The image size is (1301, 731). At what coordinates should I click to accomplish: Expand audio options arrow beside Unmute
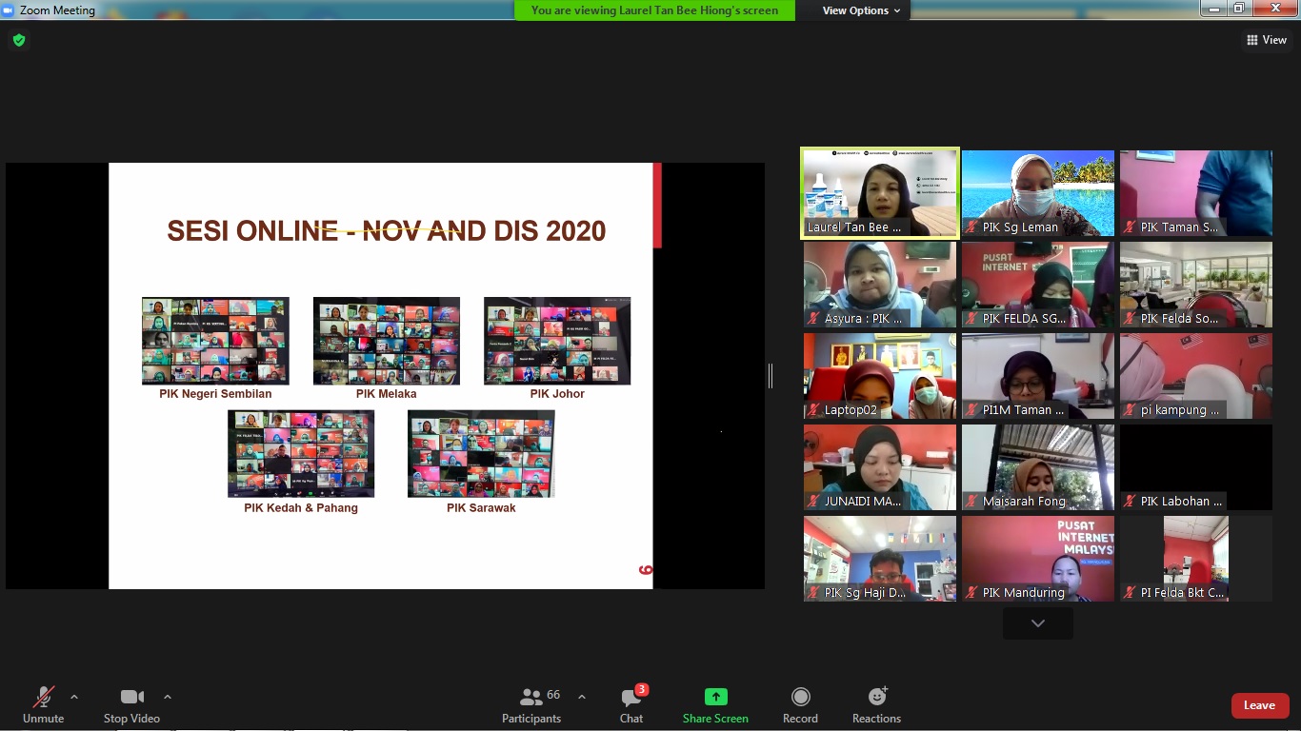pyautogui.click(x=74, y=697)
